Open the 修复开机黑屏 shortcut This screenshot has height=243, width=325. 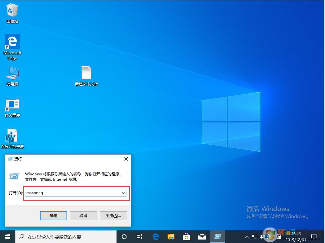(x=12, y=134)
